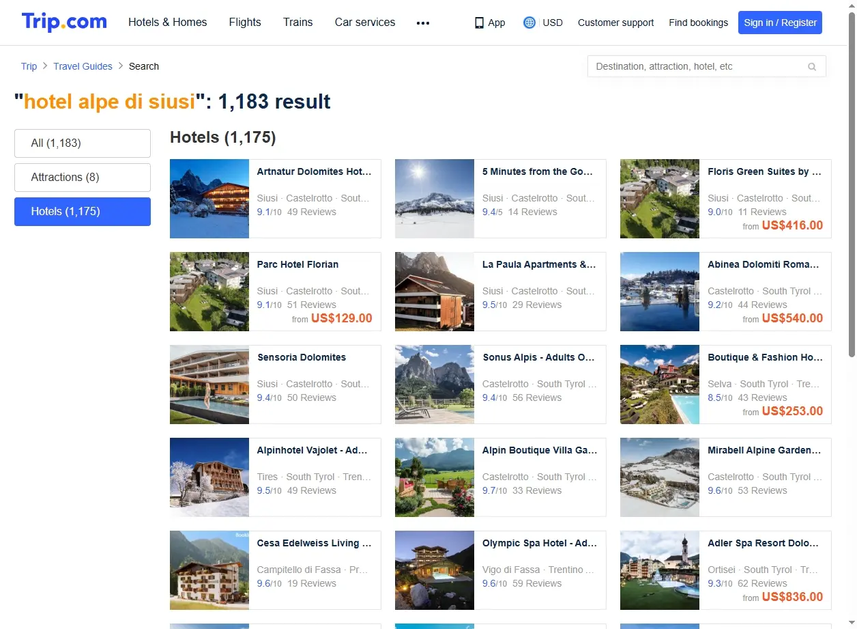Open Mirabell Alpine Garden thumbnail
857x629 pixels.
pyautogui.click(x=660, y=477)
